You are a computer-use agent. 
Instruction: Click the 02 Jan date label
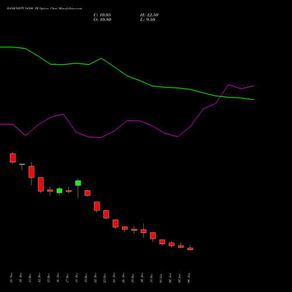tap(170, 278)
